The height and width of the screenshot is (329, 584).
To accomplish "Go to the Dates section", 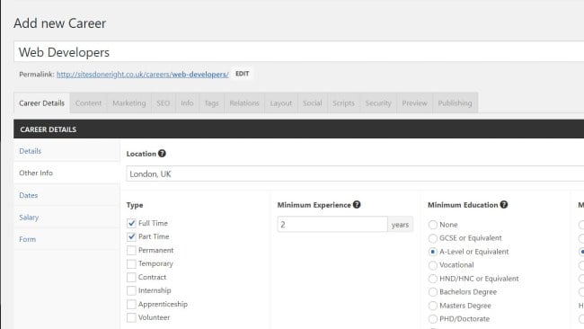I will coord(66,195).
